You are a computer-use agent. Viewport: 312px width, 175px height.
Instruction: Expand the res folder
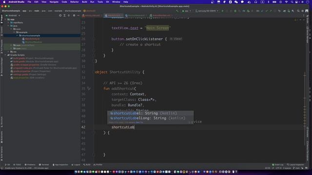pos(8,52)
